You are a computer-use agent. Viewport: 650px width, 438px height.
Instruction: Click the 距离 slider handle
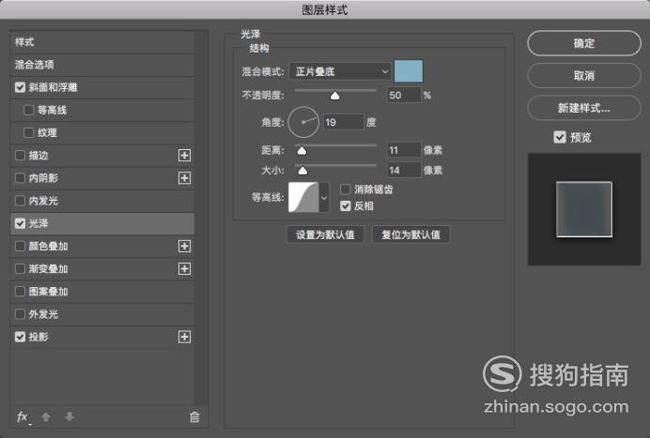click(302, 151)
